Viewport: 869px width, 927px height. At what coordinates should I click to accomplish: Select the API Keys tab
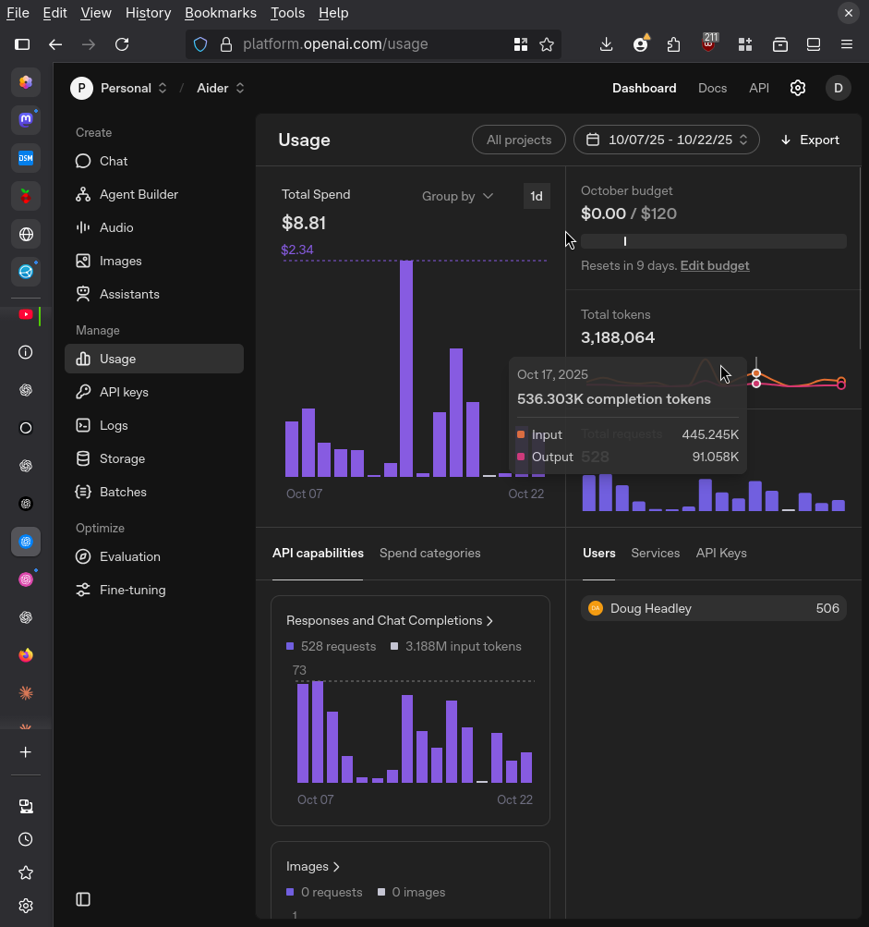[x=721, y=553]
